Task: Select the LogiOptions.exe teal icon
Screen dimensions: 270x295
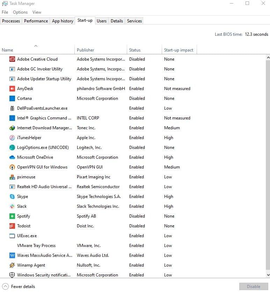Action: (12, 147)
